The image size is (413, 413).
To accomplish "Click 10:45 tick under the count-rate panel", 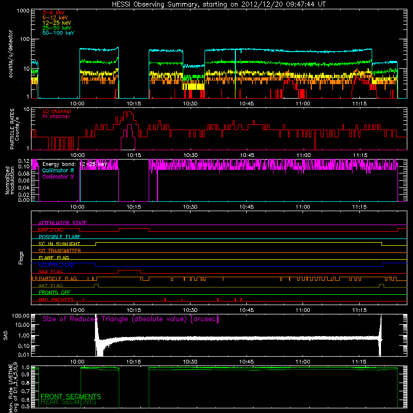I will (246, 104).
